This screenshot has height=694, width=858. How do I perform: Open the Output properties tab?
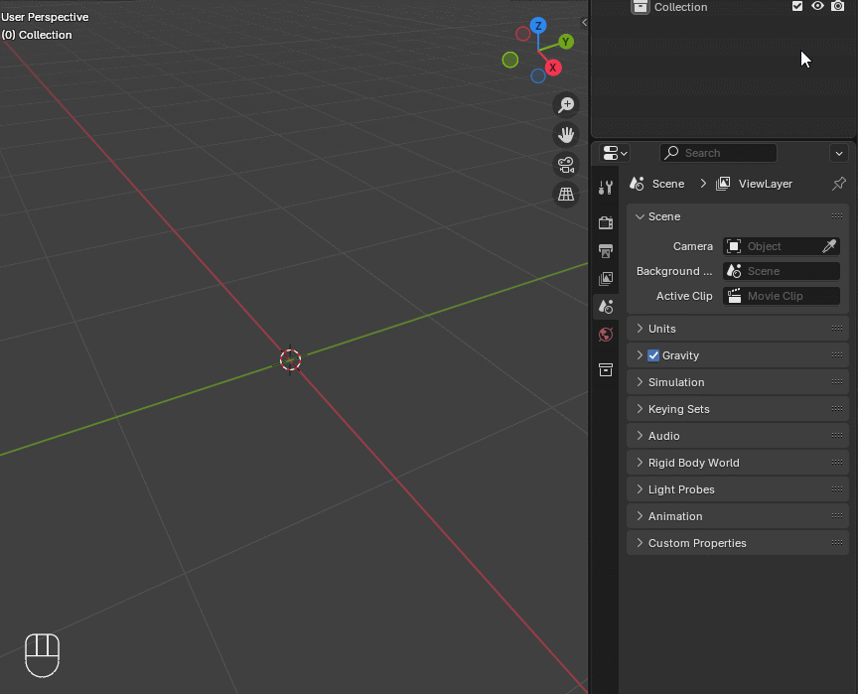coord(606,251)
